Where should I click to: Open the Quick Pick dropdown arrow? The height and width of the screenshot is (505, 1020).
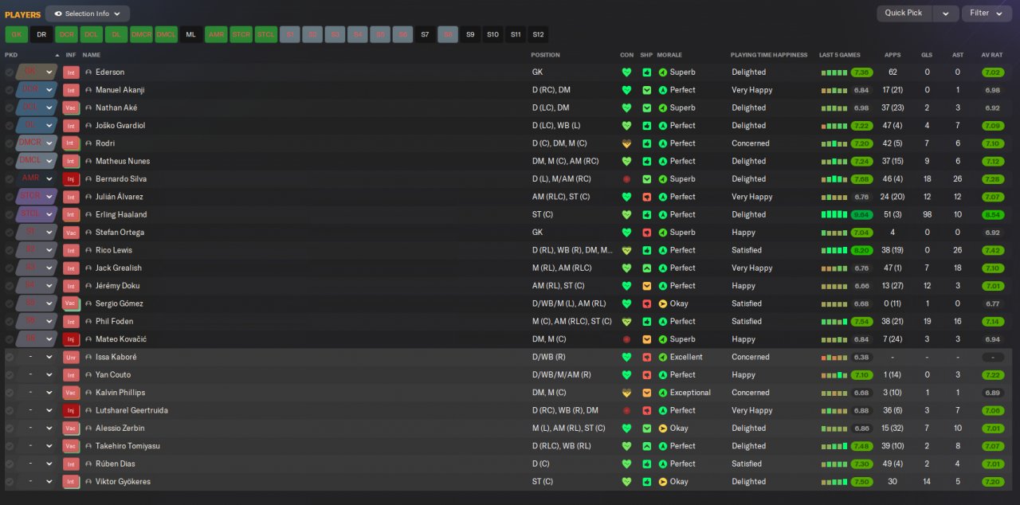946,13
